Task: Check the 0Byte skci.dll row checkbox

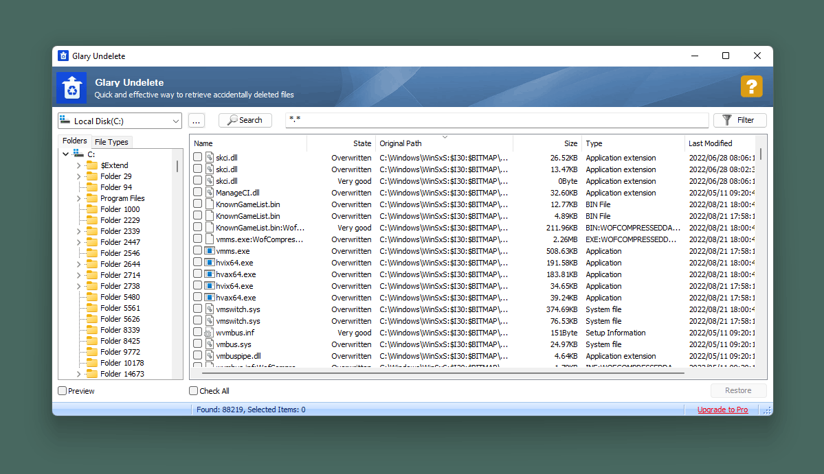Action: 198,180
